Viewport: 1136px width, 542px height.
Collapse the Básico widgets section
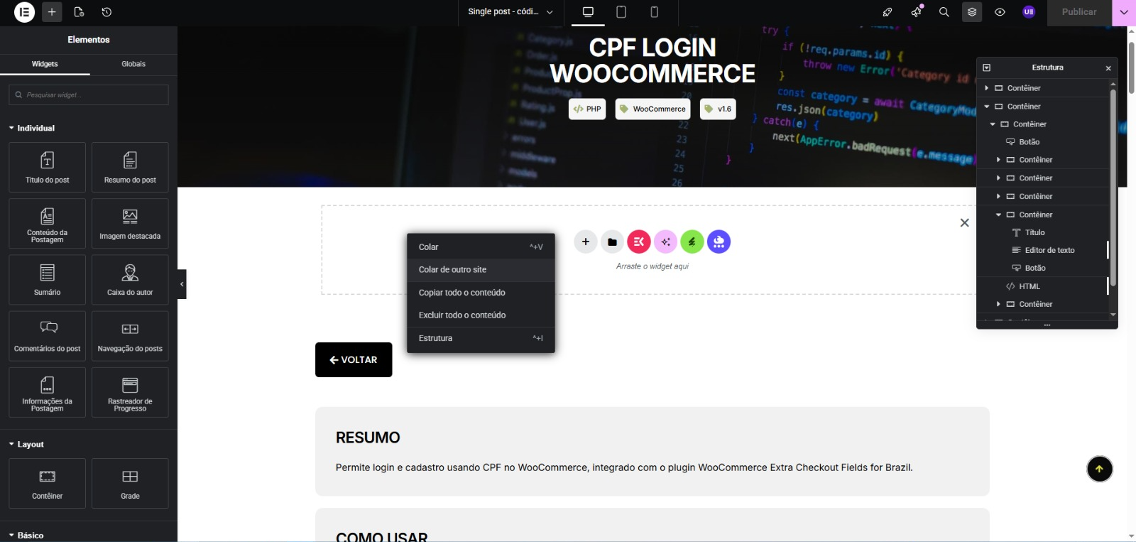coord(26,535)
